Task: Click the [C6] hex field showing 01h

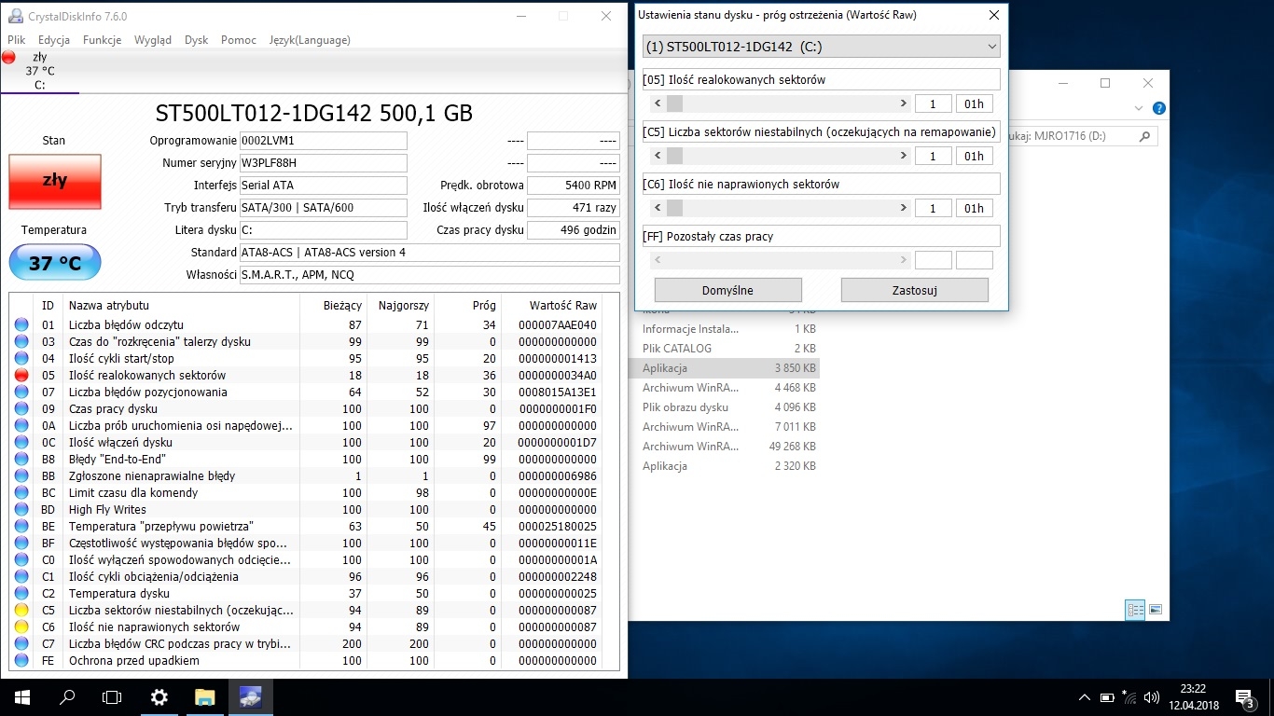Action: [x=975, y=208]
